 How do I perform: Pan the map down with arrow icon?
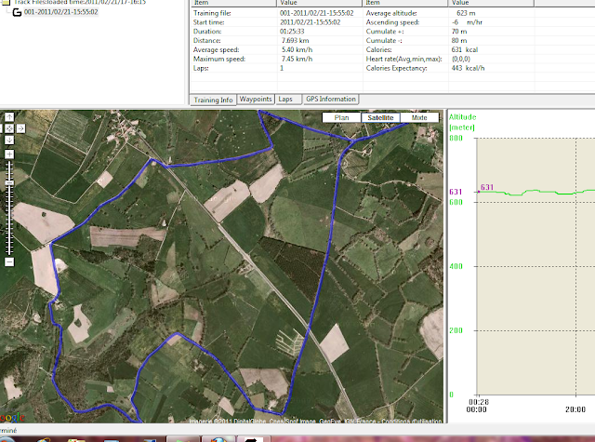pyautogui.click(x=9, y=141)
